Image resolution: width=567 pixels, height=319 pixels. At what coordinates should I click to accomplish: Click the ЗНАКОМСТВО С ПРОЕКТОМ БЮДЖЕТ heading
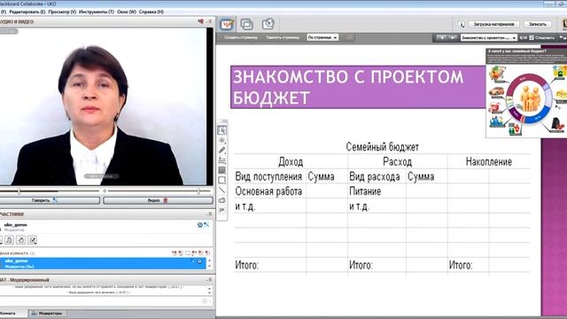point(358,87)
